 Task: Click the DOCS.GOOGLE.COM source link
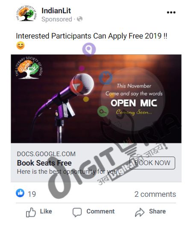46,154
